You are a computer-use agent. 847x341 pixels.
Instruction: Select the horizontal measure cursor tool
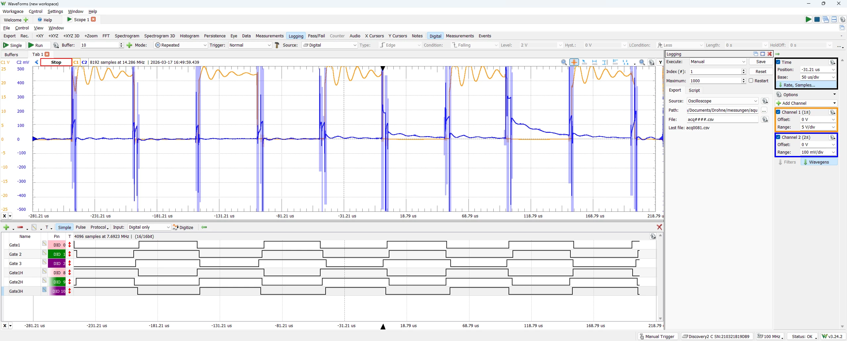click(x=595, y=62)
